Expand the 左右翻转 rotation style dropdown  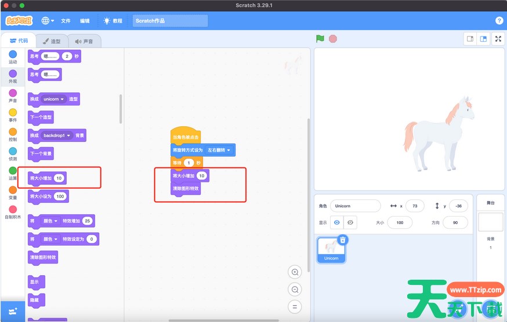click(x=229, y=150)
